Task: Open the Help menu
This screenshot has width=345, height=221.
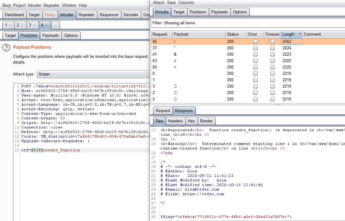Action: pyautogui.click(x=83, y=5)
